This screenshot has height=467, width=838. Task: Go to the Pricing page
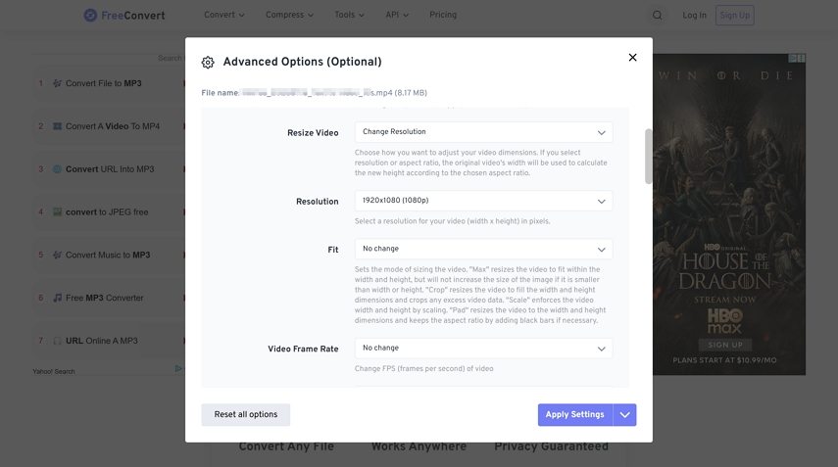click(443, 15)
